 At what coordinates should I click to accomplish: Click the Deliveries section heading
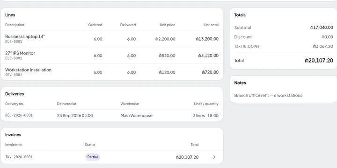(x=15, y=94)
